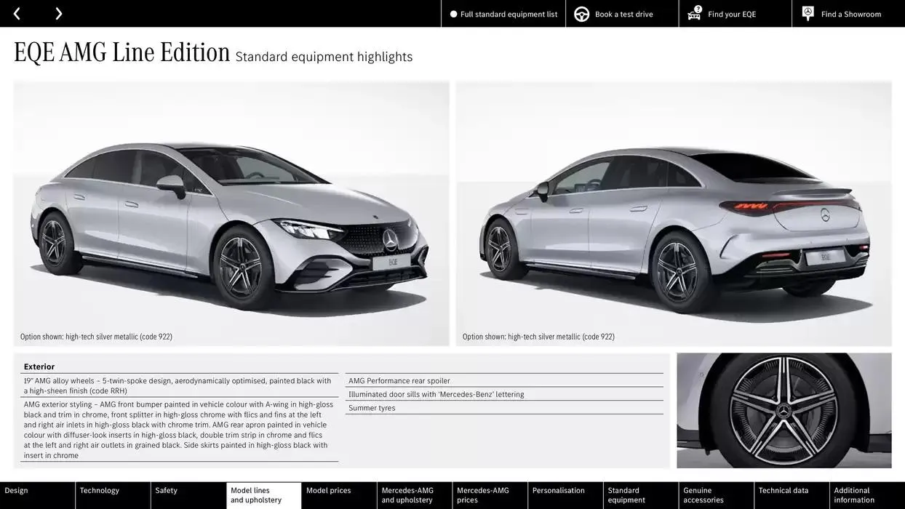This screenshot has height=509, width=905.
Task: Click the 'Summer tyres' row
Action: pyautogui.click(x=504, y=408)
